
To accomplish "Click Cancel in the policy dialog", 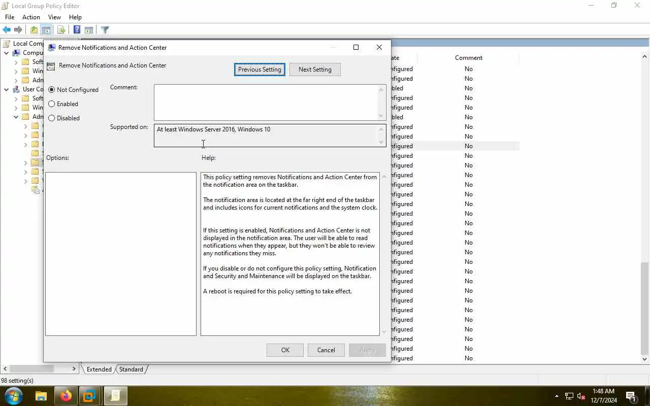I will tap(326, 350).
